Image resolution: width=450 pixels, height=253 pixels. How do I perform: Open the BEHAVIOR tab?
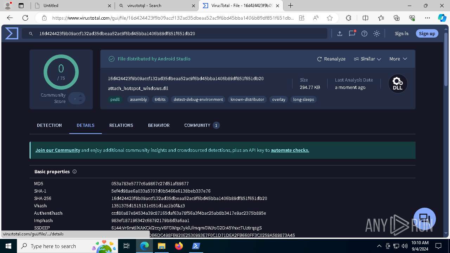tap(159, 125)
